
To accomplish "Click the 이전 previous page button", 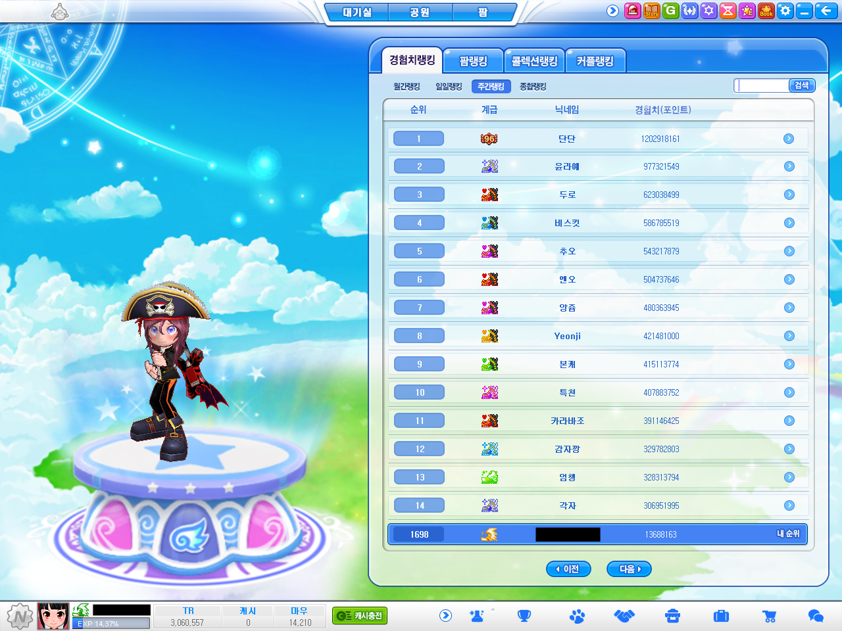I will (x=568, y=569).
